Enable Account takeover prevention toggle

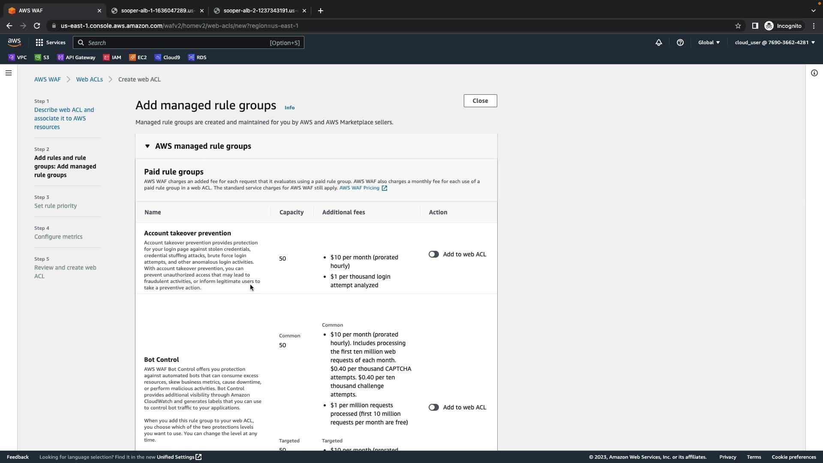tap(434, 254)
